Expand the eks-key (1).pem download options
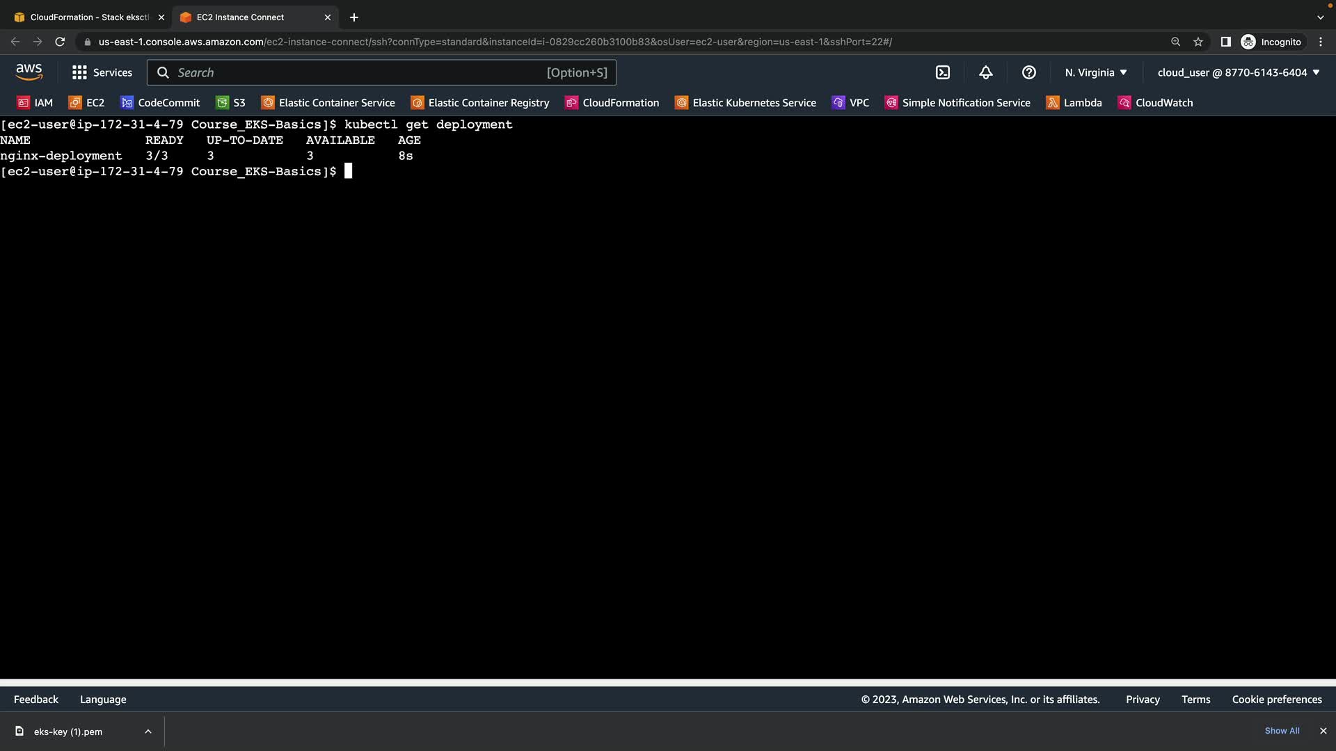 click(x=148, y=732)
